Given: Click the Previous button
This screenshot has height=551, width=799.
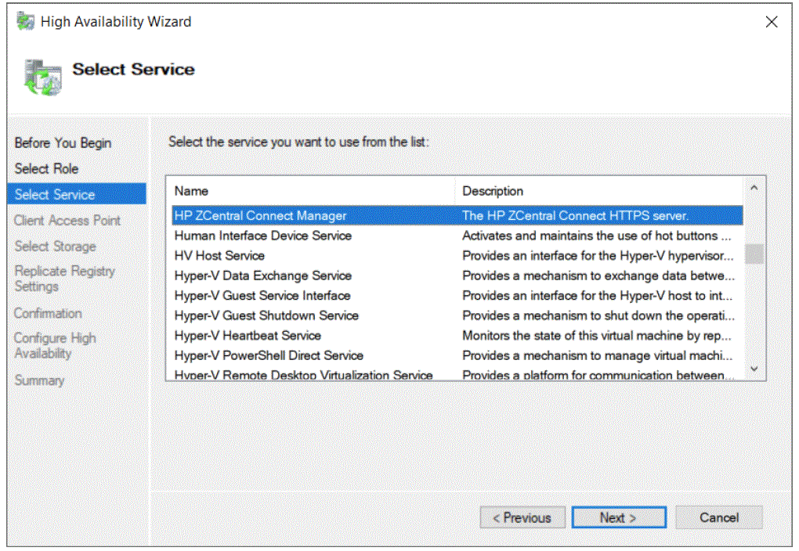Looking at the screenshot, I should pos(522,517).
